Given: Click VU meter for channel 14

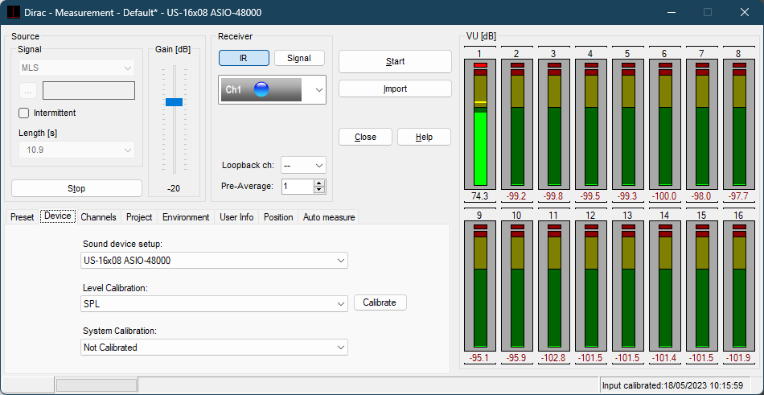Looking at the screenshot, I should (x=665, y=286).
